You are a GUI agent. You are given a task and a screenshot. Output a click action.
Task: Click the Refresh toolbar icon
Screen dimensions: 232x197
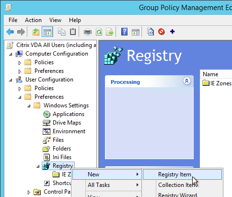coord(99,32)
